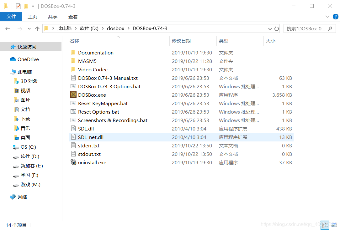Select the Reset Options.bat file icon
Viewport: 340px width, 230px height.
click(x=73, y=112)
